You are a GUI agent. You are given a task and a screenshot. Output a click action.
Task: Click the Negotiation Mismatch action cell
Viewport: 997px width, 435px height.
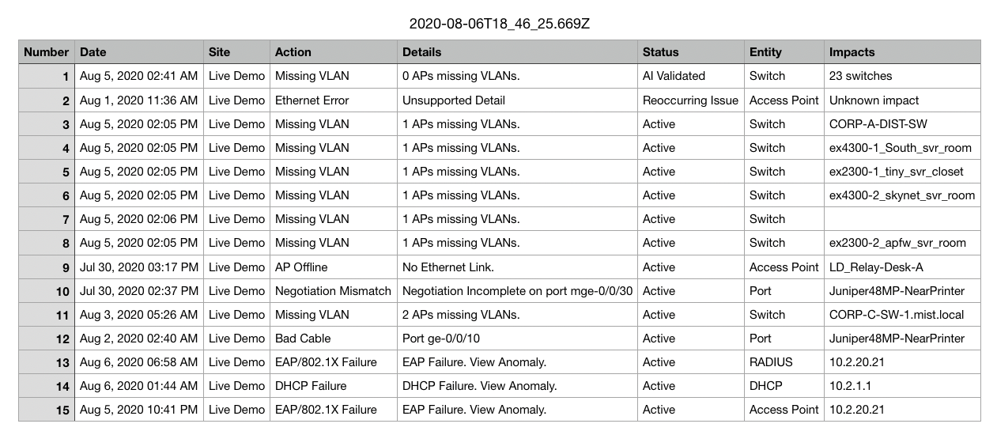click(x=333, y=291)
